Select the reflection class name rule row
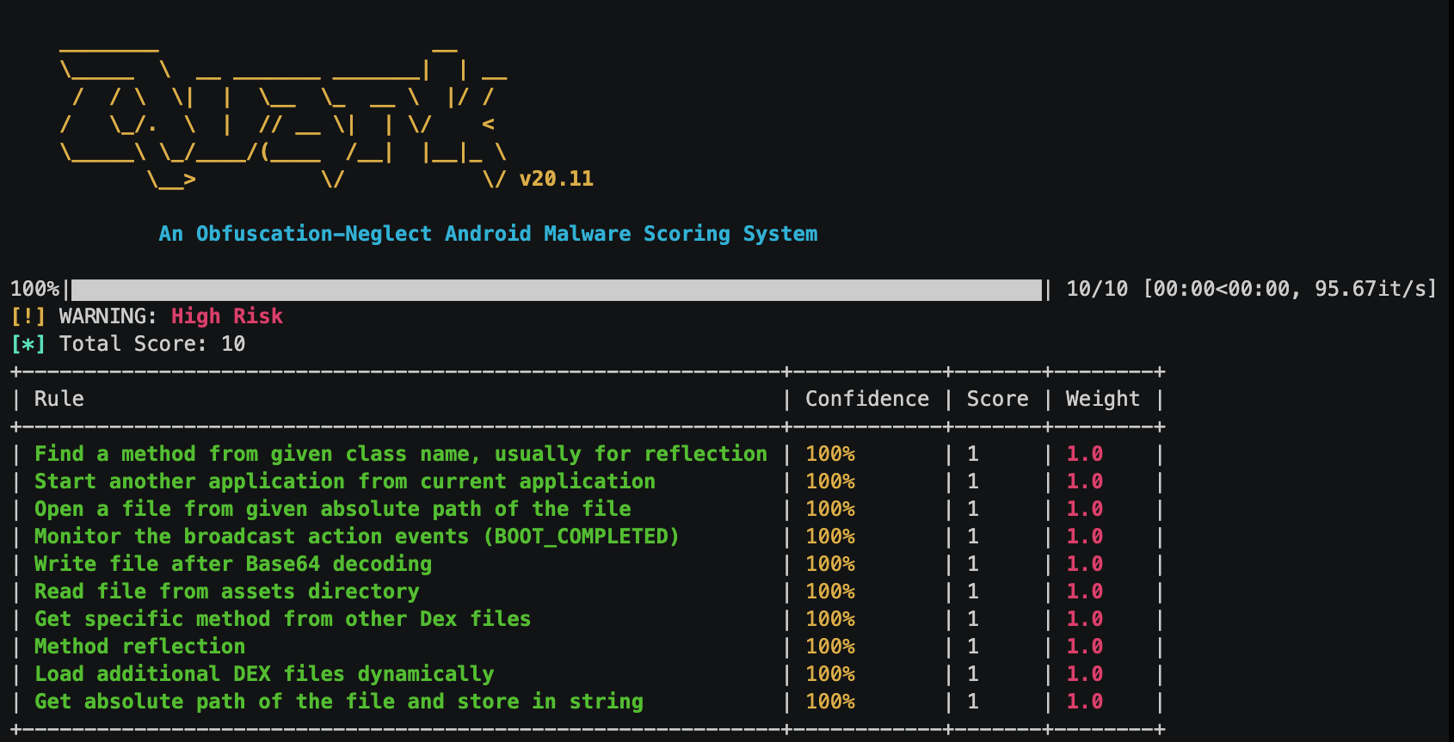 coord(400,454)
